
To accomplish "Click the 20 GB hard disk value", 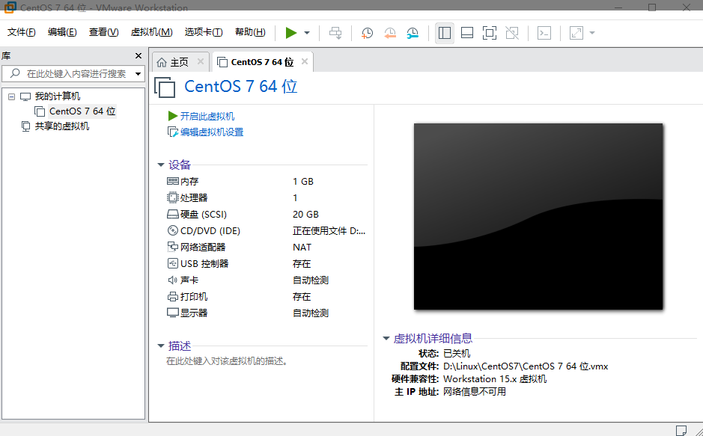I will [x=305, y=215].
